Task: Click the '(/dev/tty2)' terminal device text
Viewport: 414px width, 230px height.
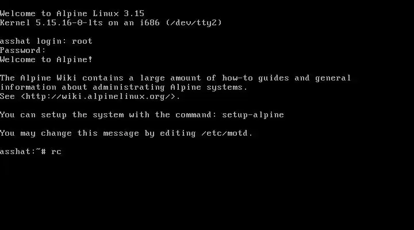Action: click(194, 22)
